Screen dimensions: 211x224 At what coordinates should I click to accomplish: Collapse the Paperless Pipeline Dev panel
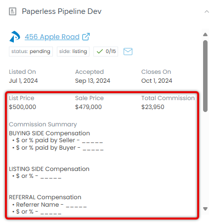(x=207, y=11)
